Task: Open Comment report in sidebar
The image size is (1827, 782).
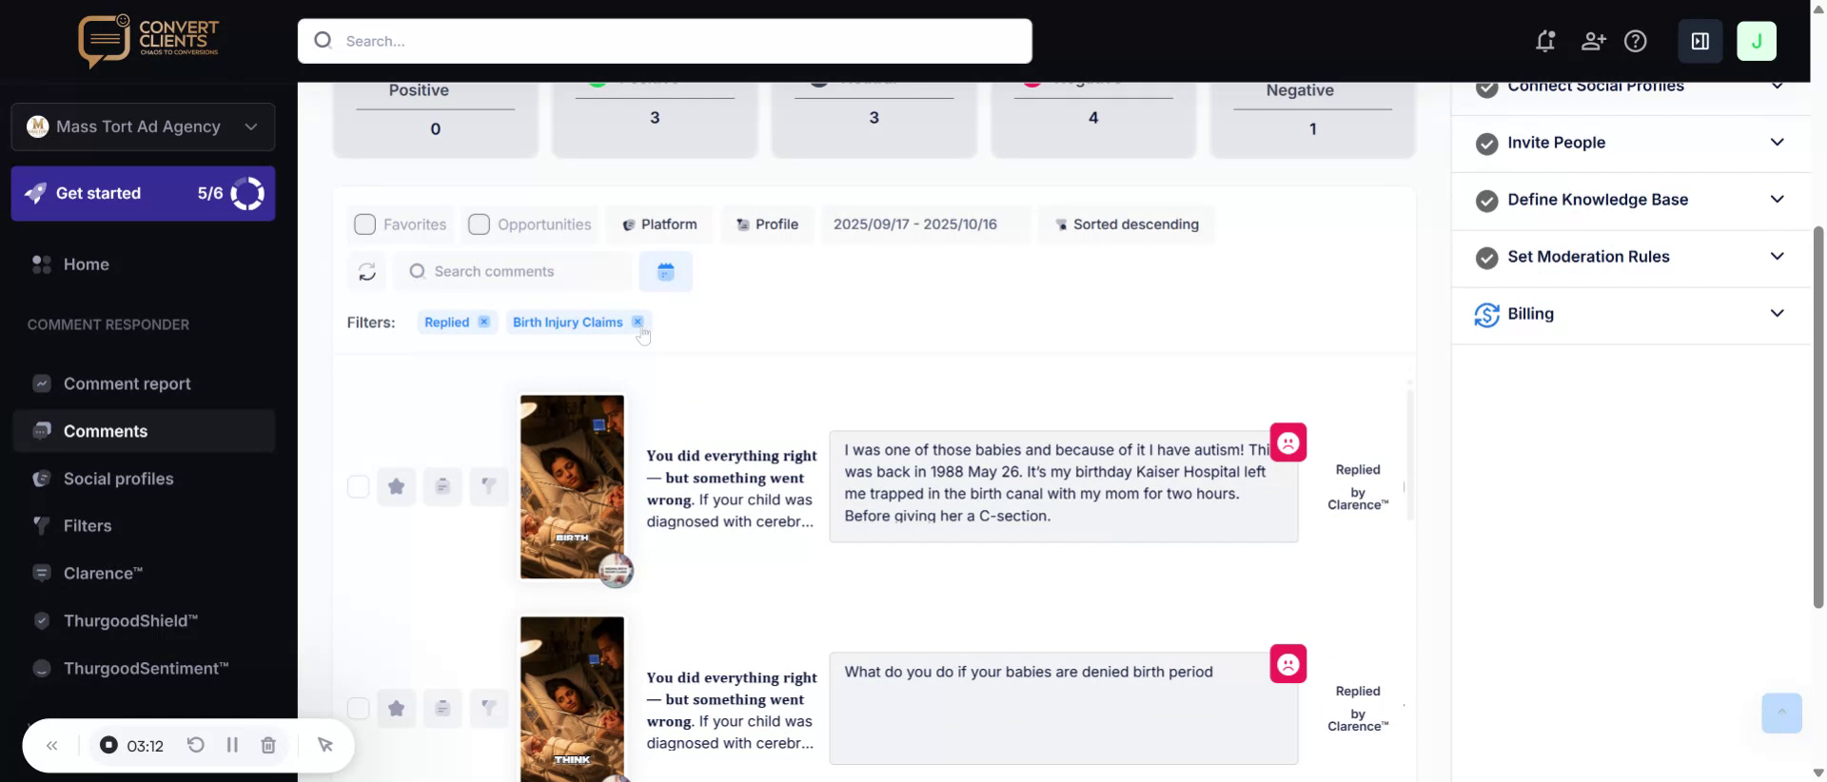Action: 143,383
